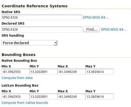Click the Coordinate Reference Systems heading
Image resolution: width=131 pixels, height=107 pixels.
click(x=35, y=6)
